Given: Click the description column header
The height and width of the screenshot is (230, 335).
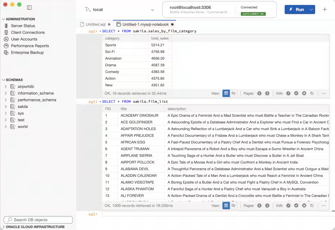Looking at the screenshot, I should point(247,109).
